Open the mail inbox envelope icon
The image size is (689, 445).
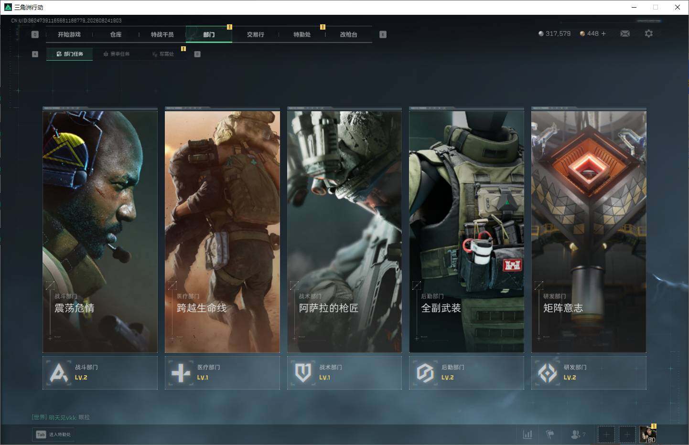625,33
